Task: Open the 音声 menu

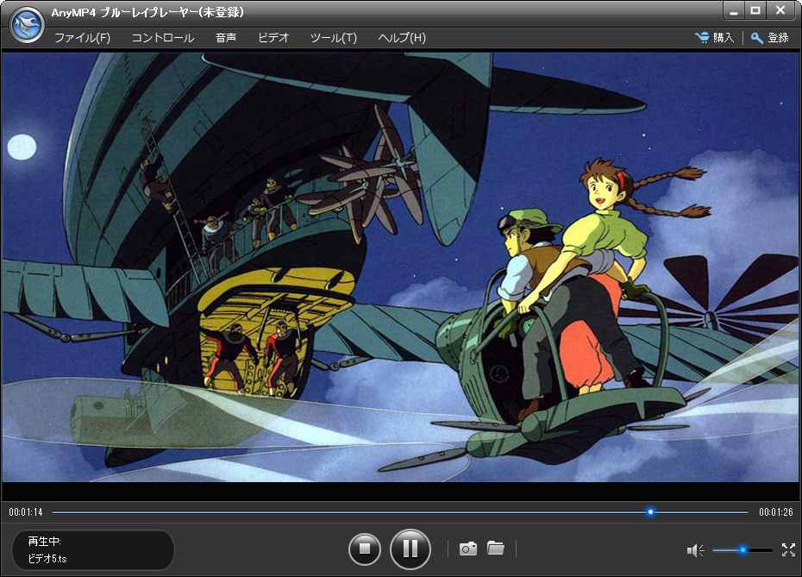Action: [x=226, y=38]
